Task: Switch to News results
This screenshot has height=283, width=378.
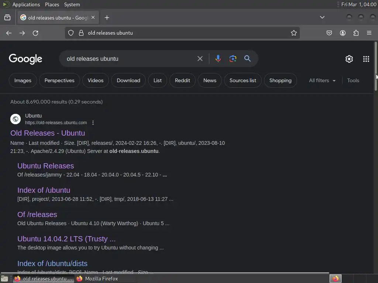Action: [210, 81]
